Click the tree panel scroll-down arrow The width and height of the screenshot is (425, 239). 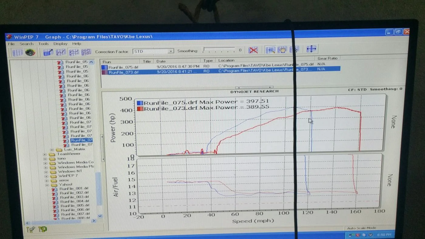[100, 216]
